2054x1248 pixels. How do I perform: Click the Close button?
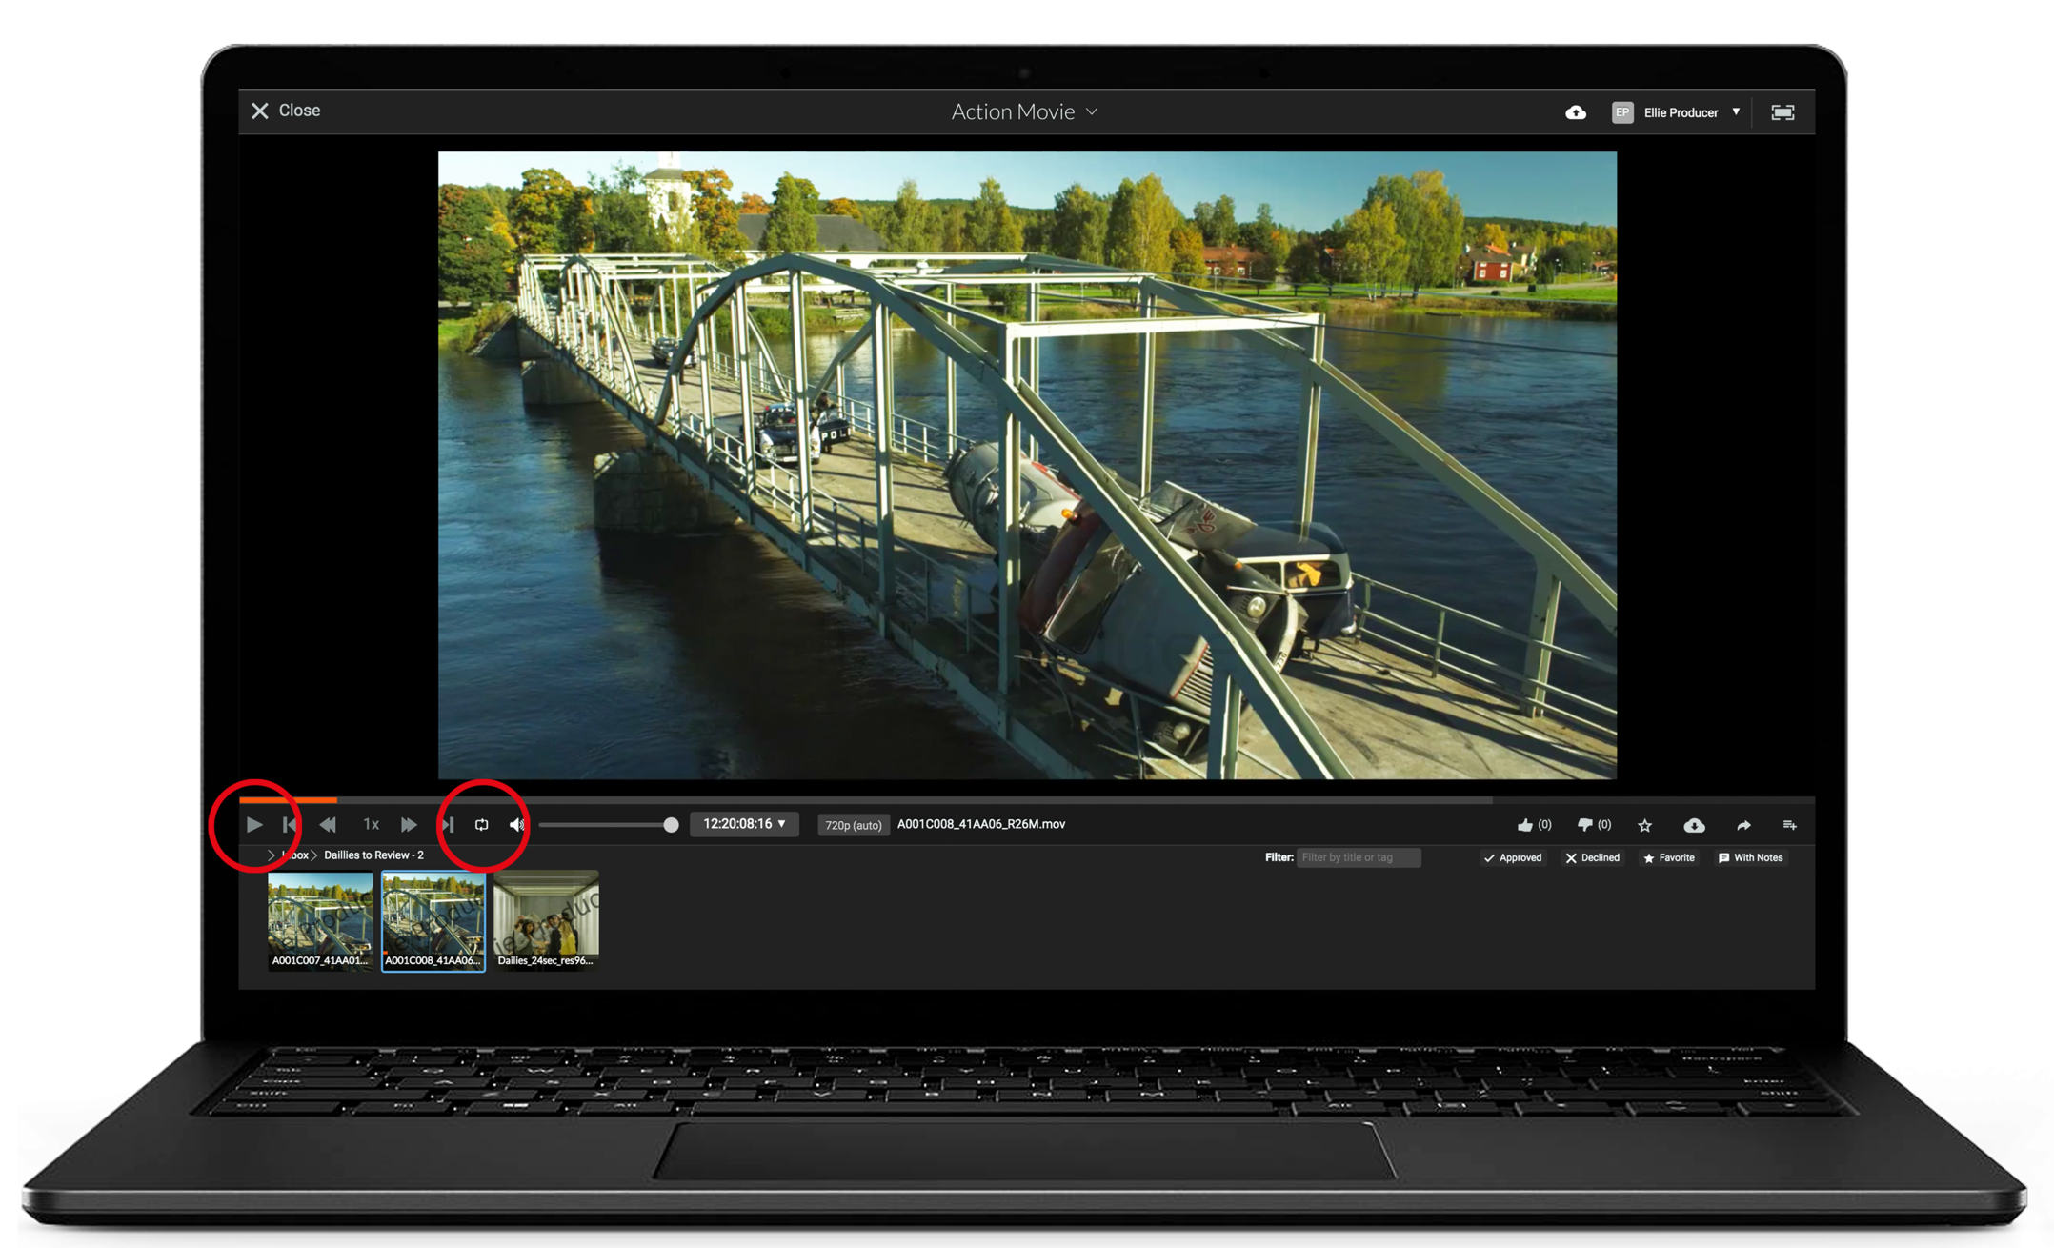[285, 111]
